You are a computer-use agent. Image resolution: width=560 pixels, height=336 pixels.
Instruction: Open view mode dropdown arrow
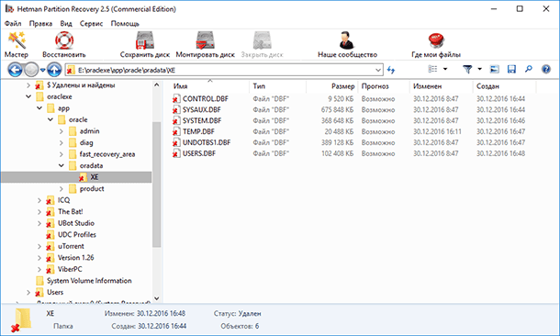[445, 69]
